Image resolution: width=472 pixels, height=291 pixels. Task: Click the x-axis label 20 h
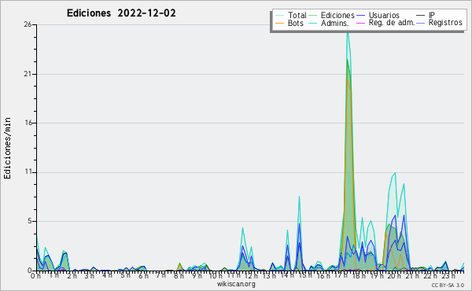394,276
